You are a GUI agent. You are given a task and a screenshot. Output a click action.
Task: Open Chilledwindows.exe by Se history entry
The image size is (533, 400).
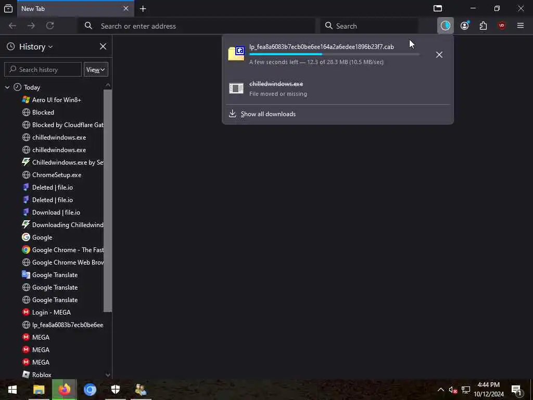(68, 162)
